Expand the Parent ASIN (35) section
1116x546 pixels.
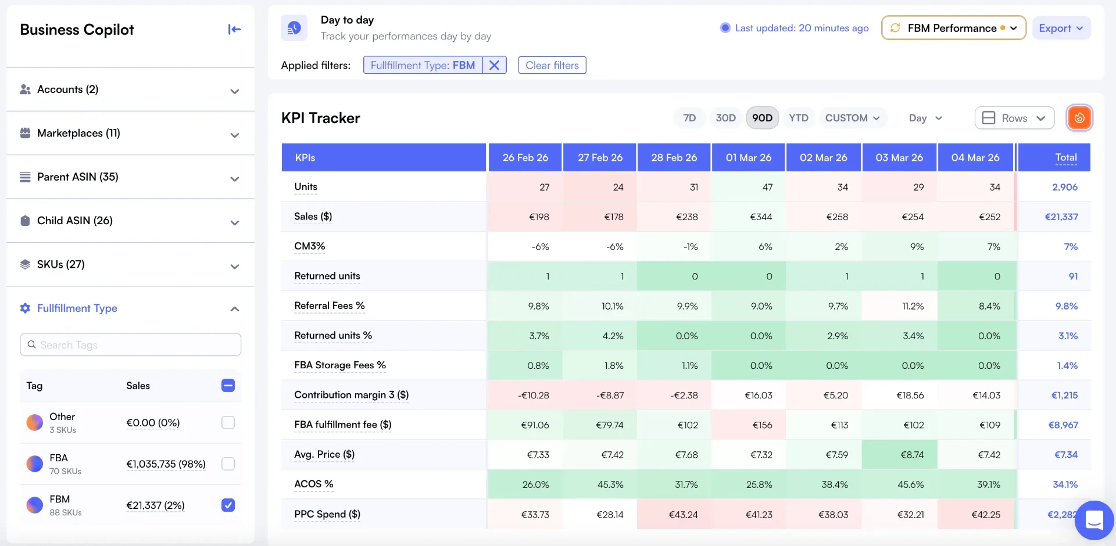[235, 179]
